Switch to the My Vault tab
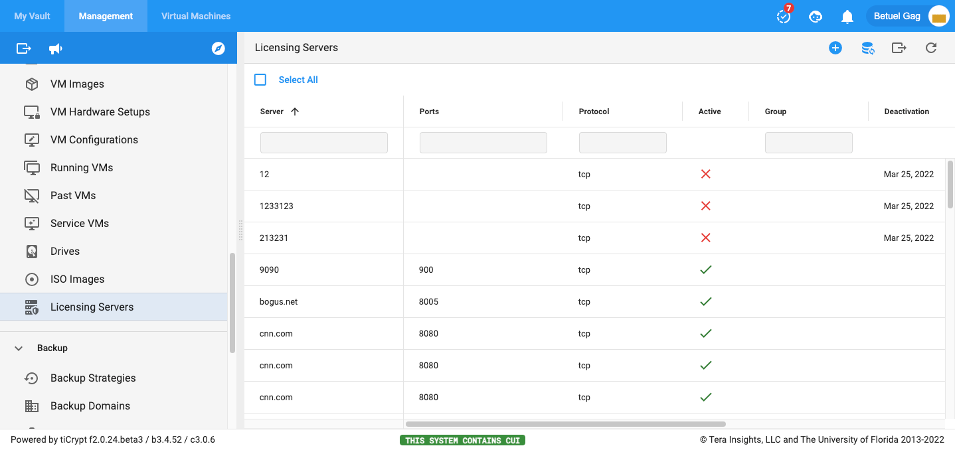This screenshot has width=955, height=450. (x=32, y=16)
